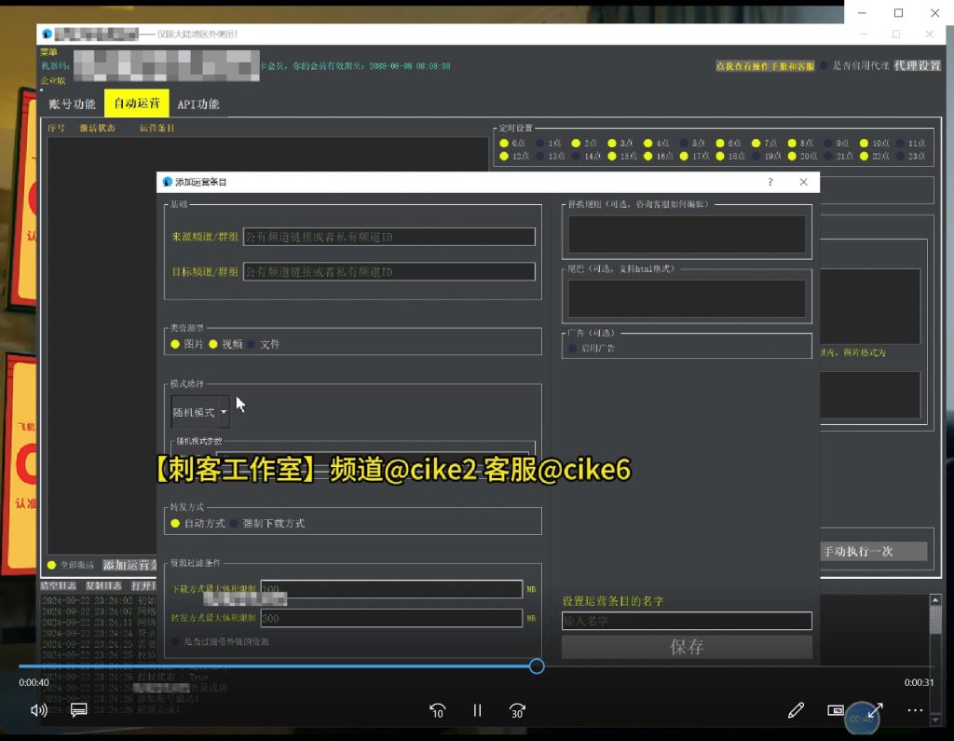Enable the 启用广告 option
The image size is (954, 741).
pyautogui.click(x=574, y=346)
